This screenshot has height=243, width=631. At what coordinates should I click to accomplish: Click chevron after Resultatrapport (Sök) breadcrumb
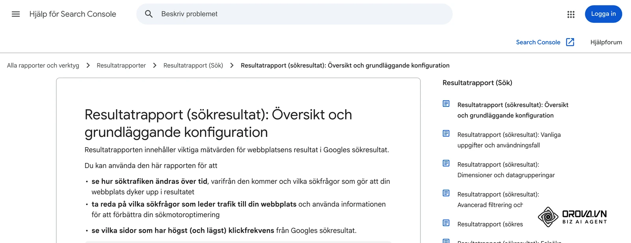[x=232, y=65]
